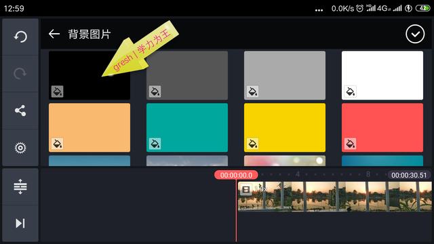The height and width of the screenshot is (244, 434).
Task: Tap the 00:00:00.0 playhead time marker
Action: coord(236,175)
